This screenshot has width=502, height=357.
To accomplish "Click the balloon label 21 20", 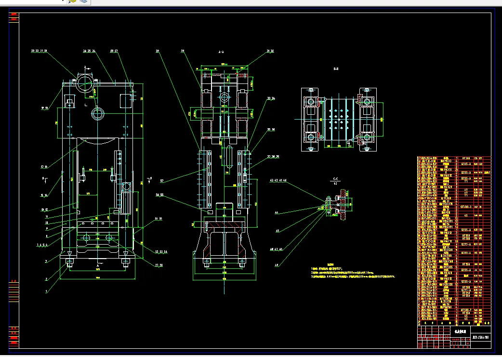I will [x=159, y=265].
